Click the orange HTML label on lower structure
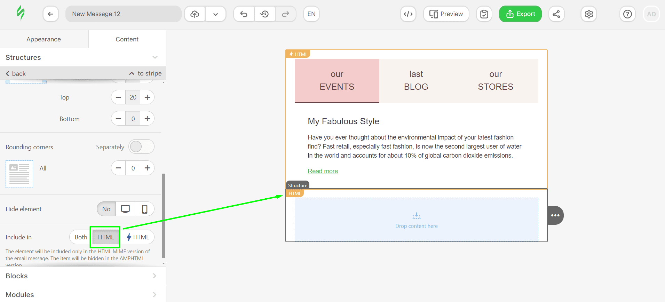 [x=295, y=193]
